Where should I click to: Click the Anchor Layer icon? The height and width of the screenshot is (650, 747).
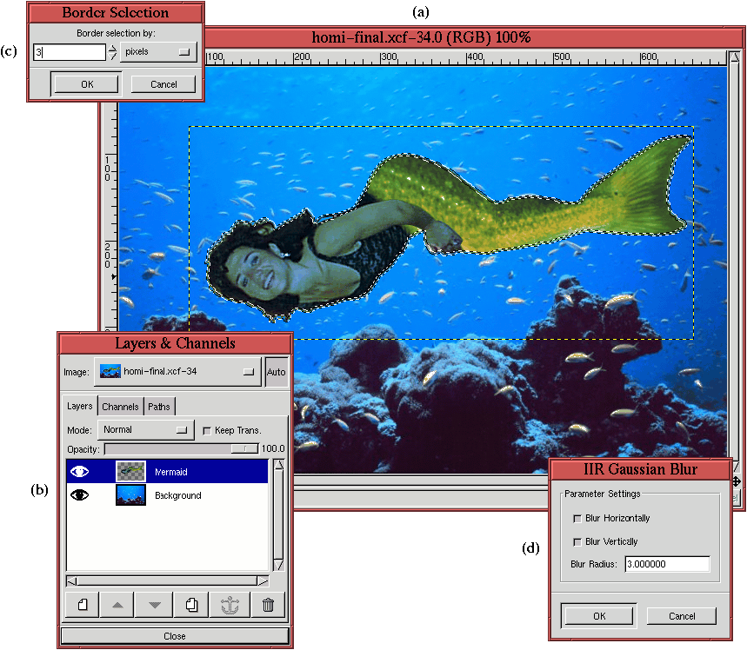pos(230,605)
